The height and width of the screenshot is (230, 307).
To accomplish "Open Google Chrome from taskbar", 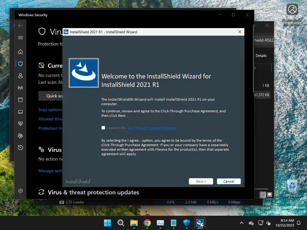I will [x=147, y=223].
